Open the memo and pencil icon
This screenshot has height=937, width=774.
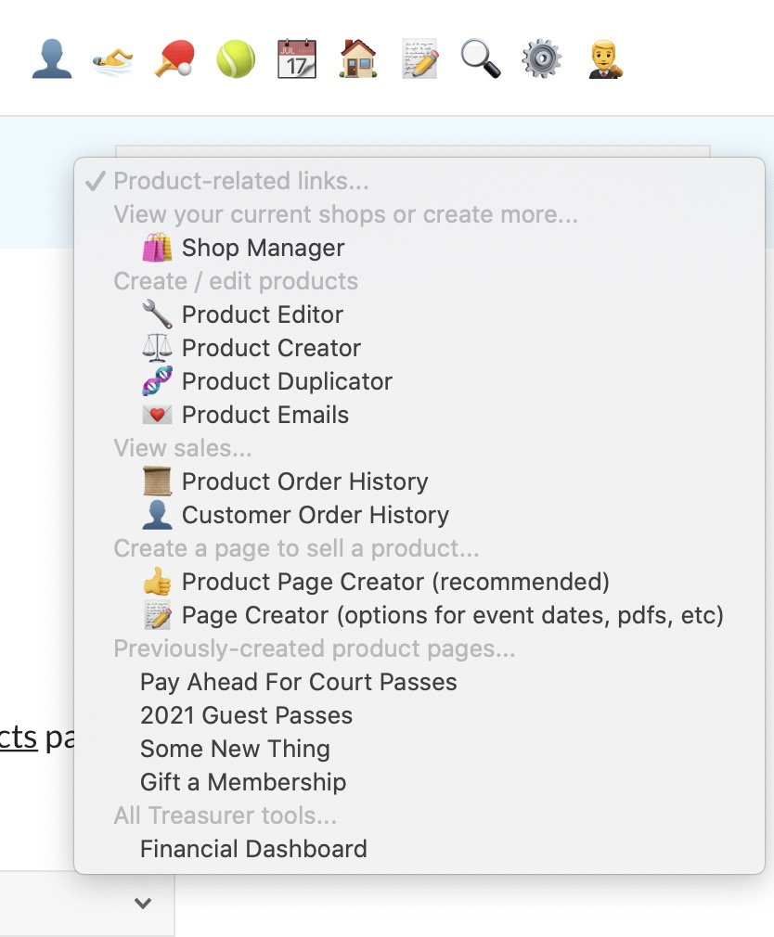(419, 60)
